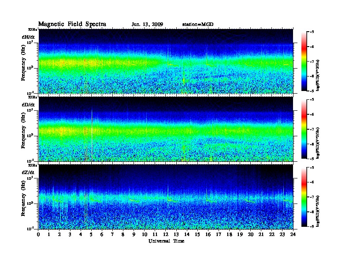Click hour "20" on the Universal Time axis

click(x=250, y=234)
